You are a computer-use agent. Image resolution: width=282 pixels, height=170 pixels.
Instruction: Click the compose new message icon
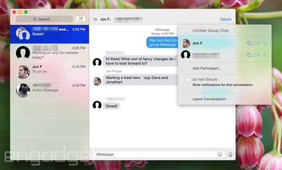point(81,19)
